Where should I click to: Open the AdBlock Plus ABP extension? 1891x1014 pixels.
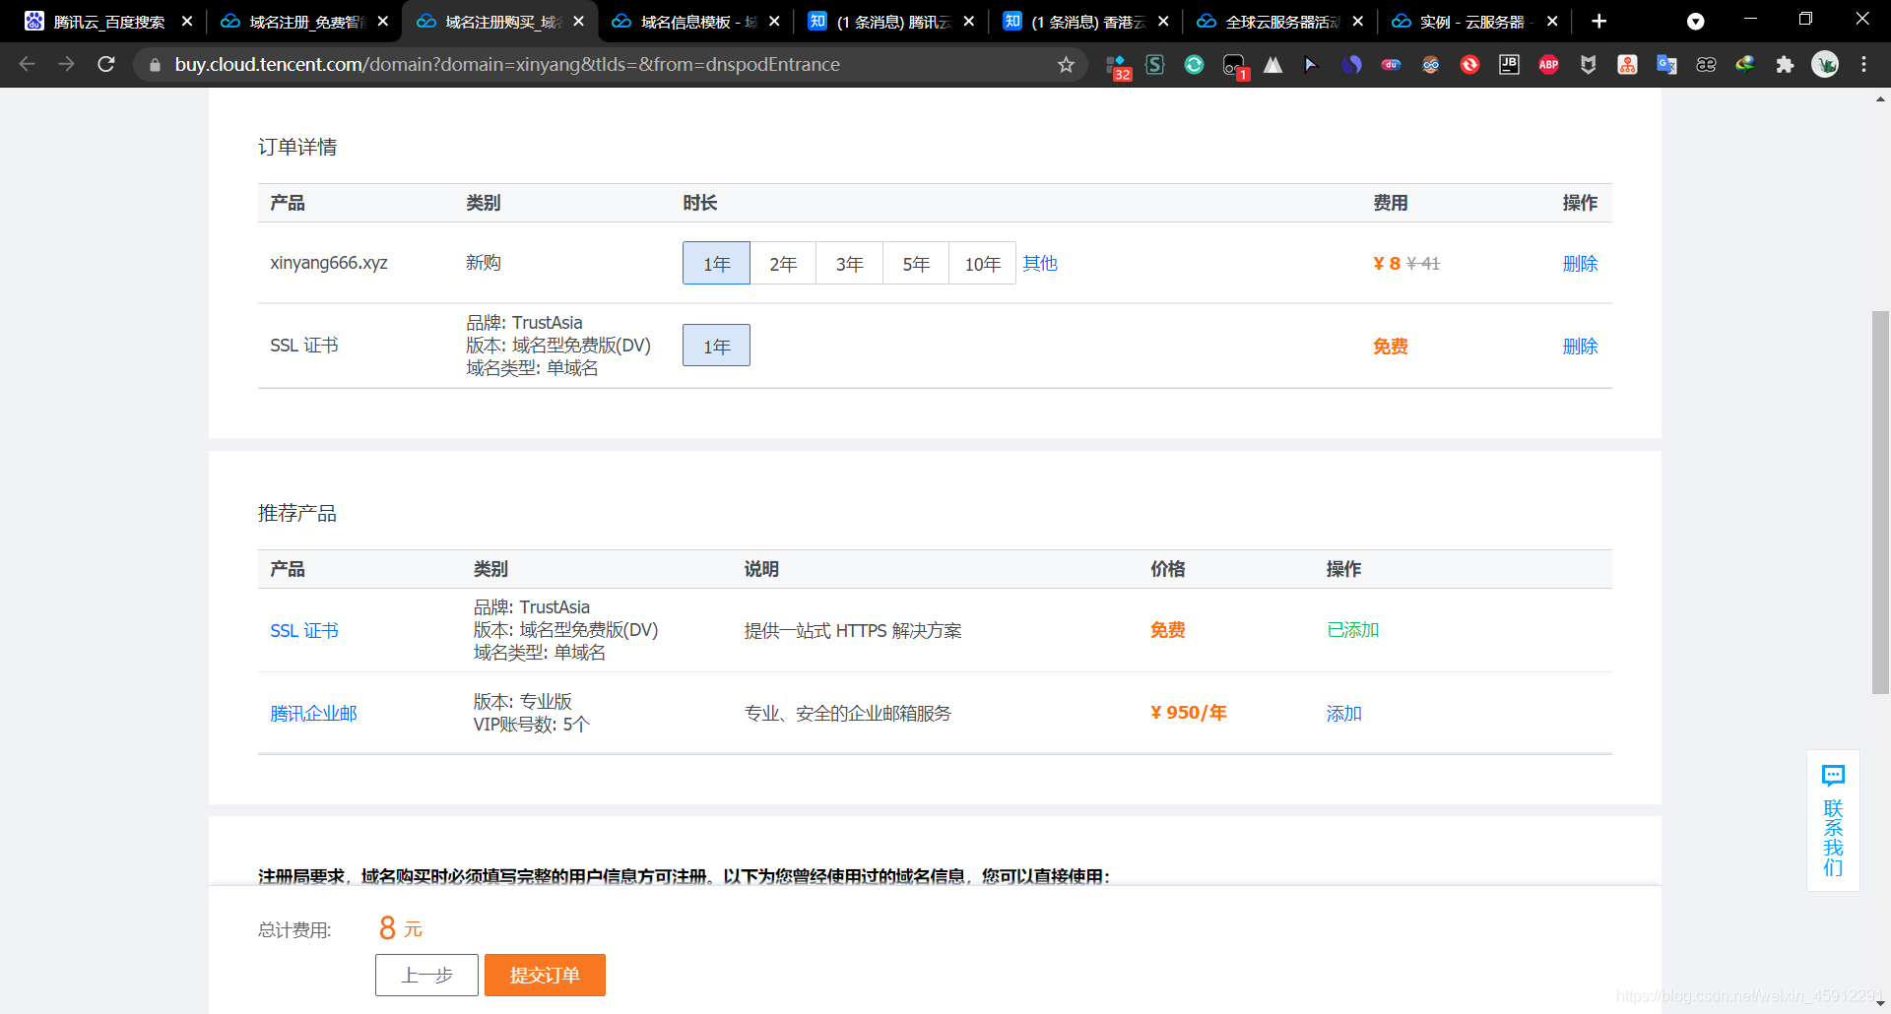(x=1548, y=65)
